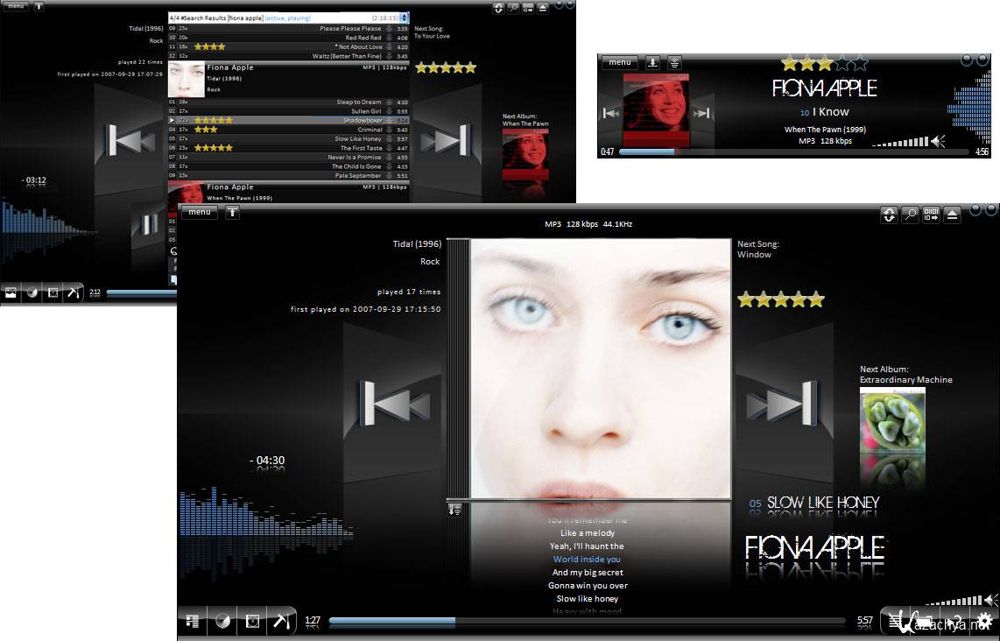
Task: Click the magnifier search icon in large player
Action: (x=911, y=215)
